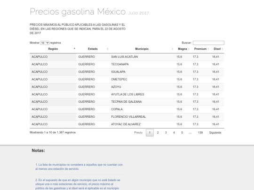The image size is (254, 190).
Task: Sort table by Magna price column
Action: click(x=183, y=49)
